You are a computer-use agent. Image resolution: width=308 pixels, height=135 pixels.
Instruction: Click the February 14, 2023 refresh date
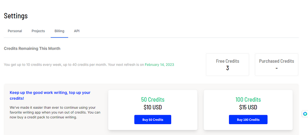pyautogui.click(x=159, y=64)
